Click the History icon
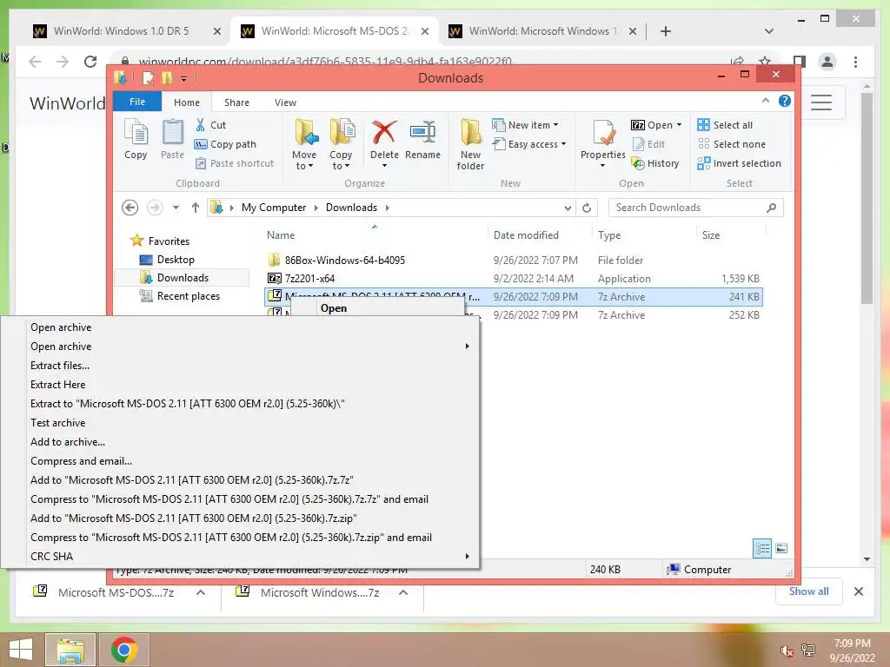 639,163
